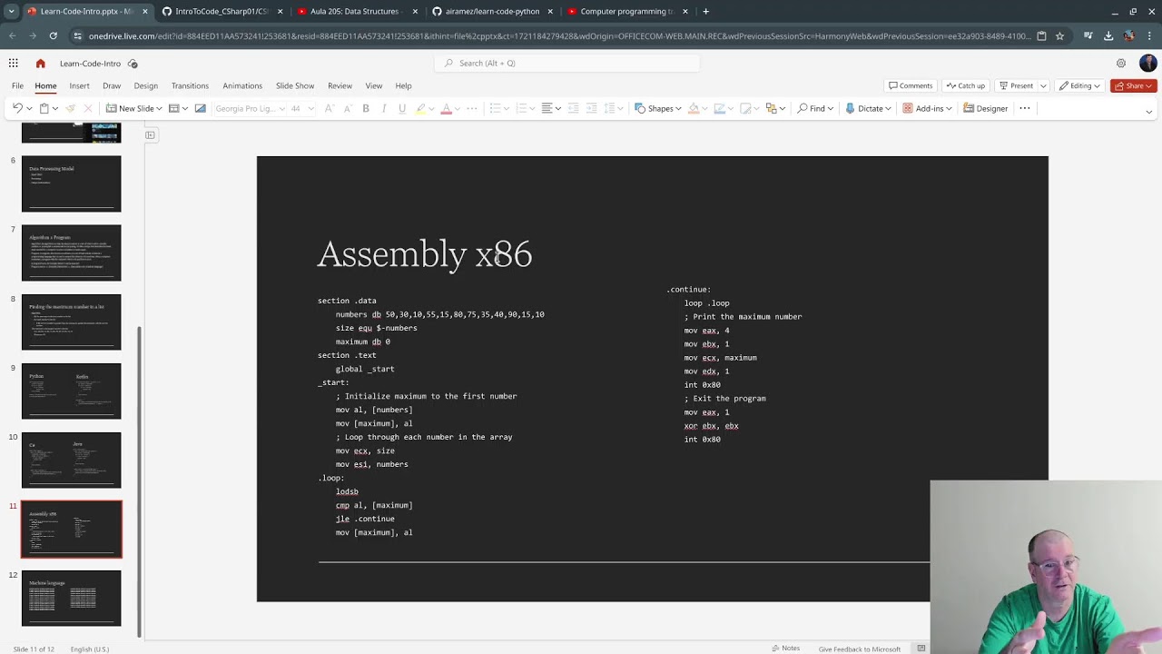1162x654 pixels.
Task: Expand the ribbon display options chevron
Action: (1148, 112)
